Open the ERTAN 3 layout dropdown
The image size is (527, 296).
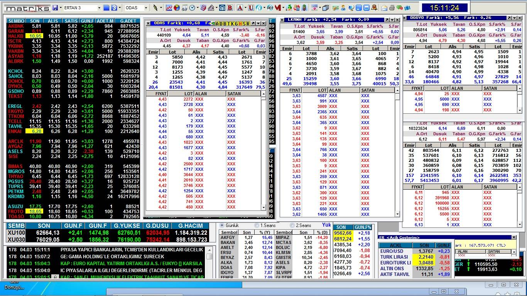99,8
